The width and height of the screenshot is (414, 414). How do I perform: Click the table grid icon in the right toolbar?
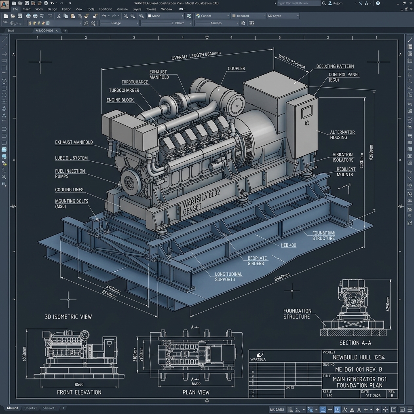(x=410, y=47)
